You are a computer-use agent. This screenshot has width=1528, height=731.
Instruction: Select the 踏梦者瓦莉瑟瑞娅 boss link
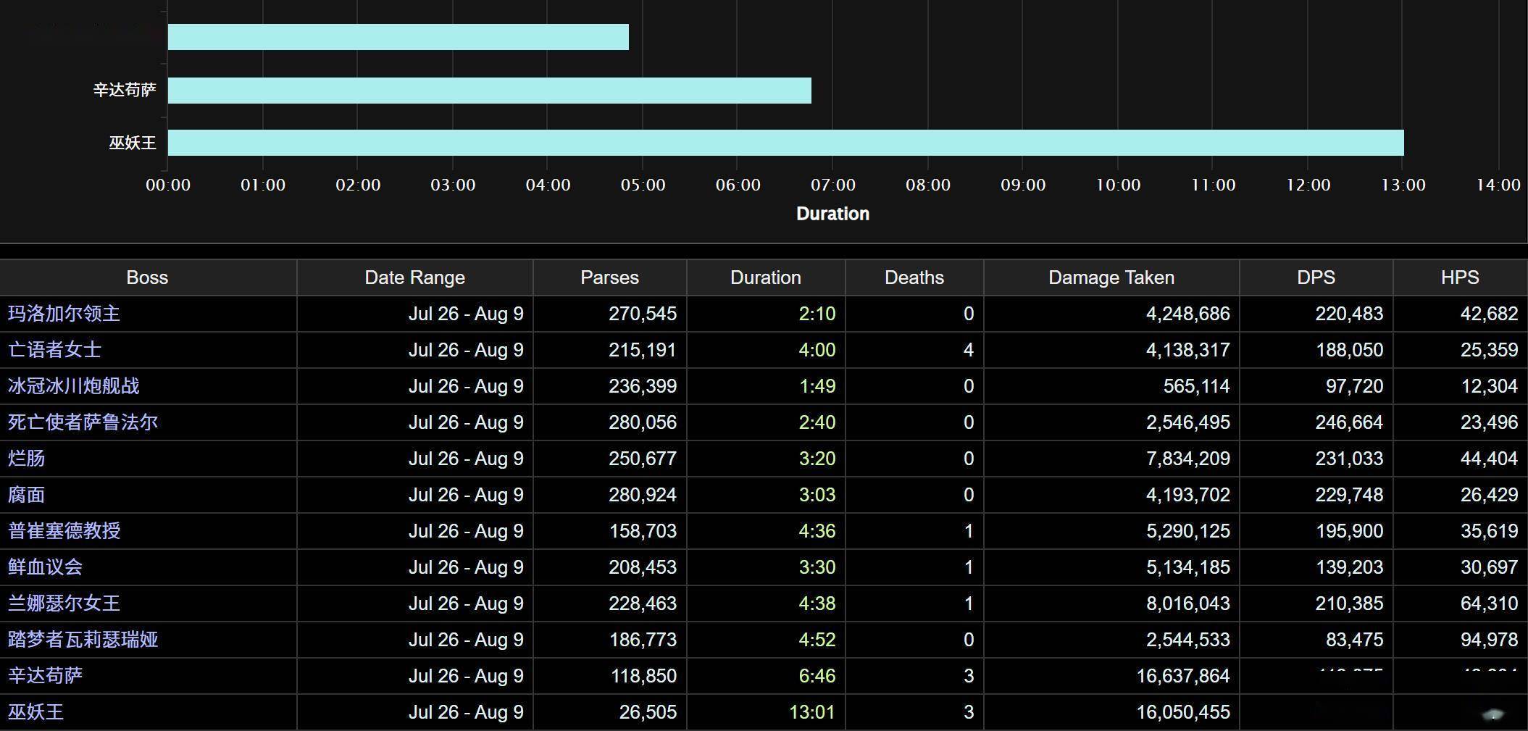(x=83, y=640)
